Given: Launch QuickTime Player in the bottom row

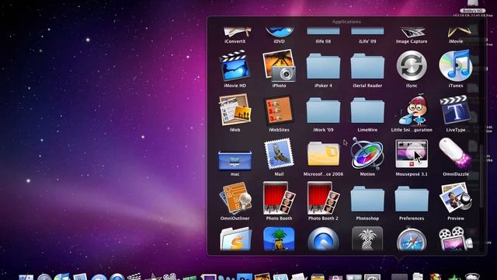Looking at the screenshot, I should coord(323,240).
